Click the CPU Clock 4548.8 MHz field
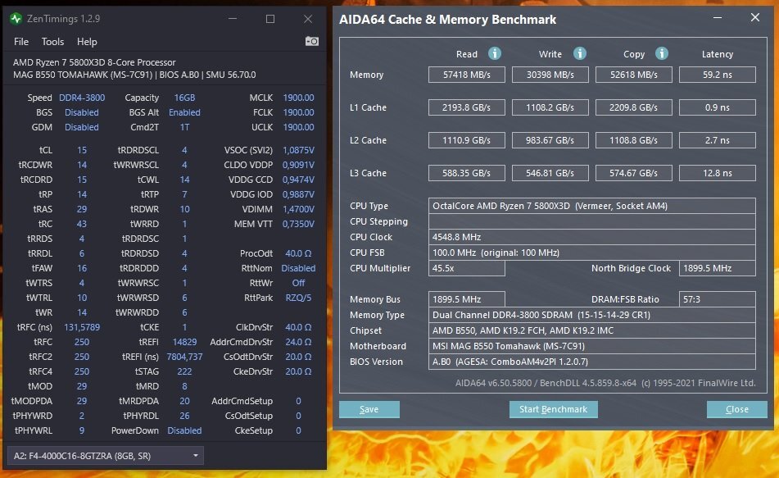The image size is (779, 478). pos(592,237)
